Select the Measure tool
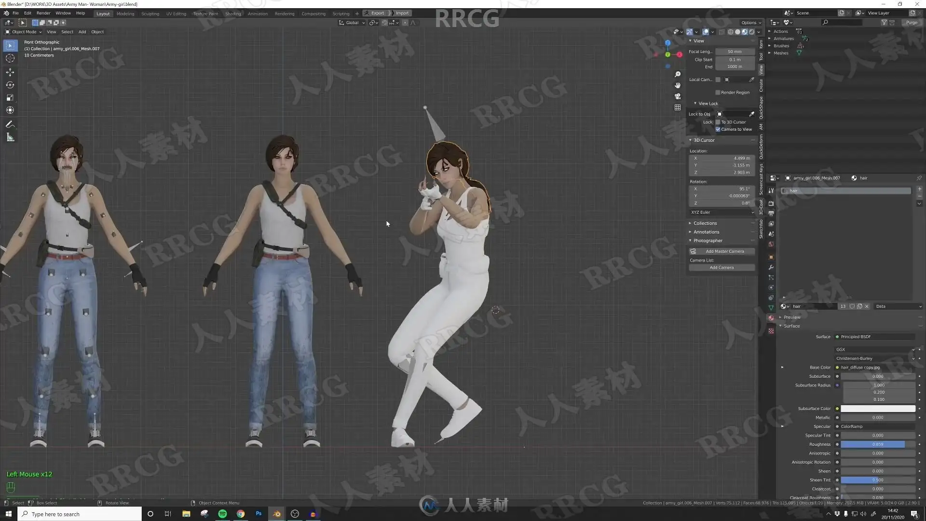Screen dimensions: 926x521 click(10, 137)
